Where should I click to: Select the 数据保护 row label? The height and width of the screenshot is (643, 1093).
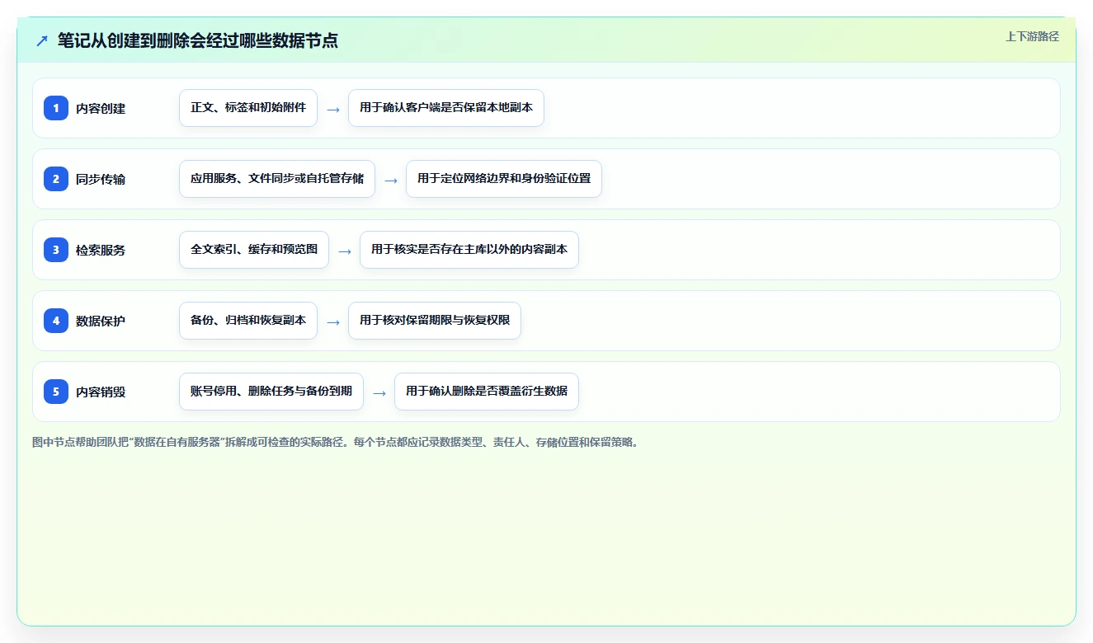point(101,321)
